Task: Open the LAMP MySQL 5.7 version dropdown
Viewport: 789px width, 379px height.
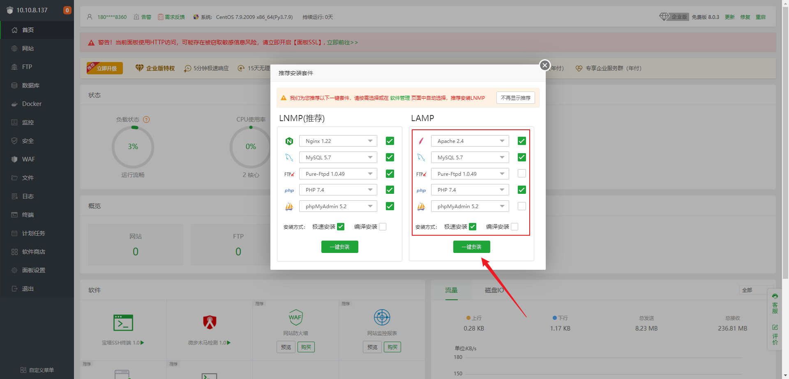Action: click(x=470, y=157)
